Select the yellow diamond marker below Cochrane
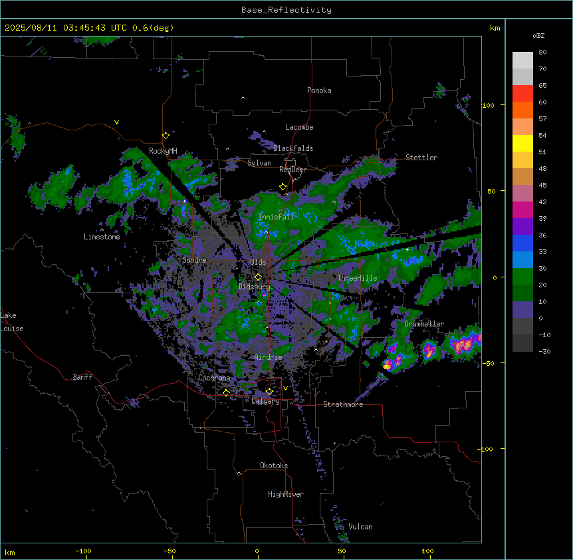 coord(226,393)
